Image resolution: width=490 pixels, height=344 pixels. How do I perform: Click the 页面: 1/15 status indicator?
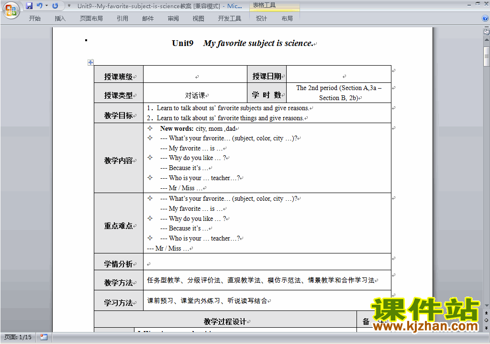(18, 337)
